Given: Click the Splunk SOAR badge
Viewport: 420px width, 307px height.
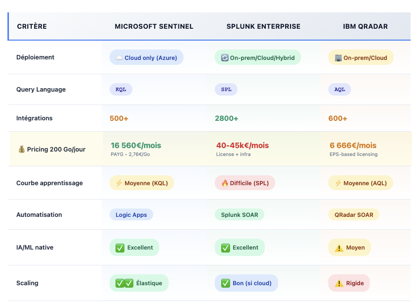Looking at the screenshot, I should coord(240,215).
